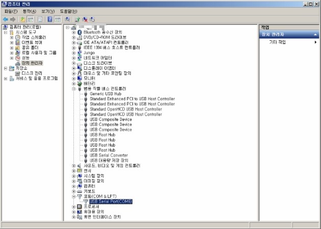Open the 파일(F) menu
321x229 pixels.
pyautogui.click(x=11, y=11)
